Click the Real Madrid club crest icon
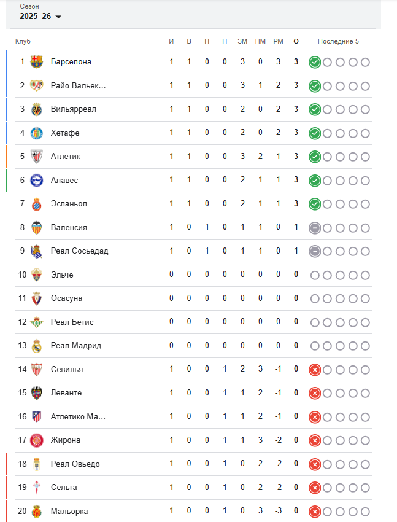 coord(37,346)
